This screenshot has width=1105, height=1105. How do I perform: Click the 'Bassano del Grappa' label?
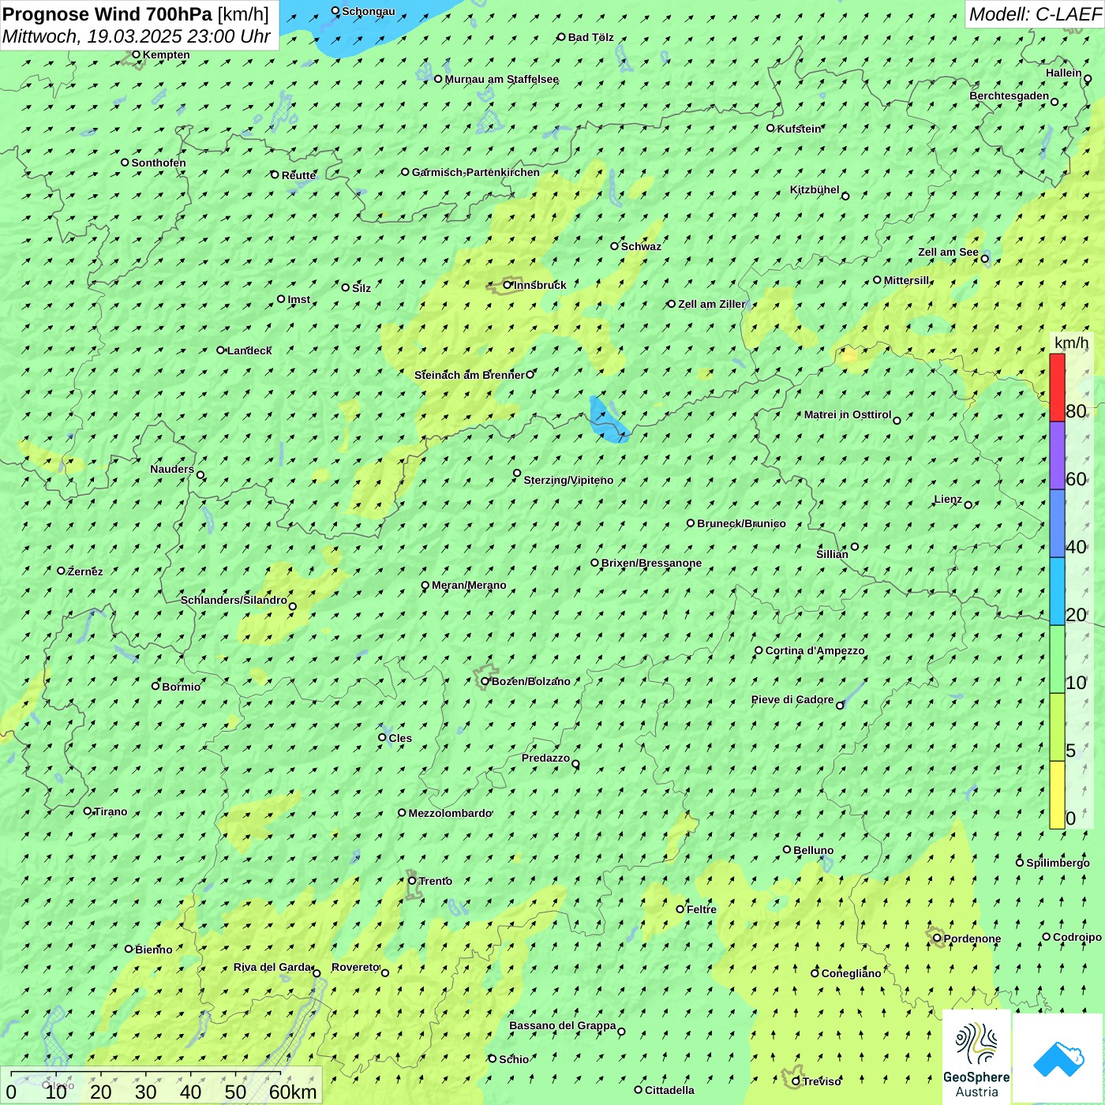click(x=563, y=1025)
